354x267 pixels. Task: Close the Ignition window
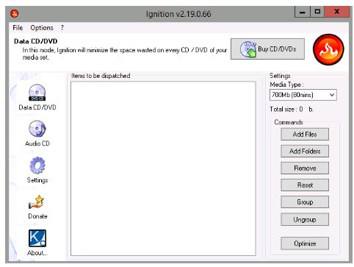pos(337,12)
